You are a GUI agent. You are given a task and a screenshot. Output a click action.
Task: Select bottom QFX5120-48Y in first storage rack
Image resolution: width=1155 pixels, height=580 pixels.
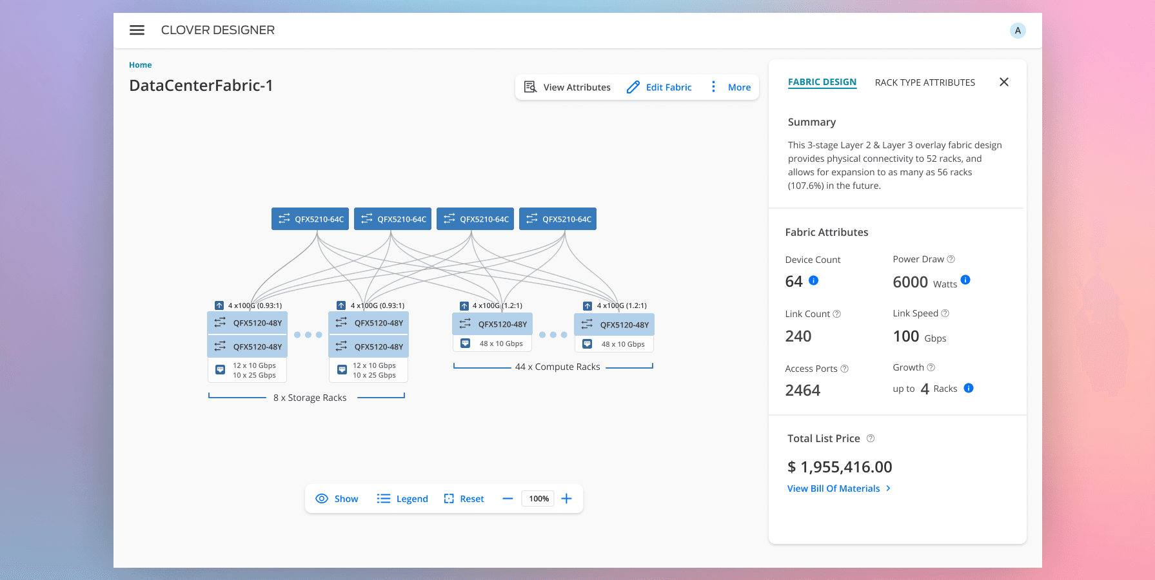[248, 347]
